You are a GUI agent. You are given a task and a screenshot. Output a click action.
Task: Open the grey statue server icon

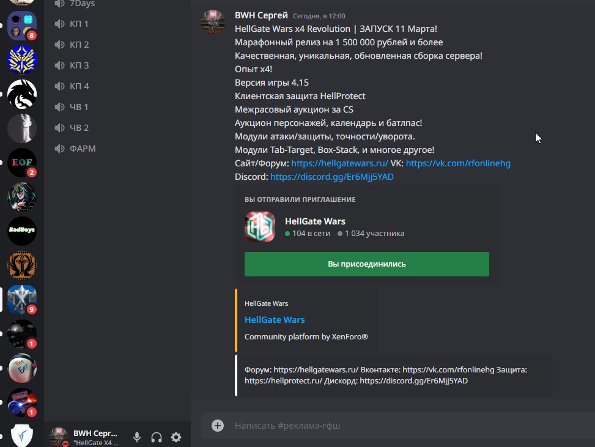click(x=22, y=128)
